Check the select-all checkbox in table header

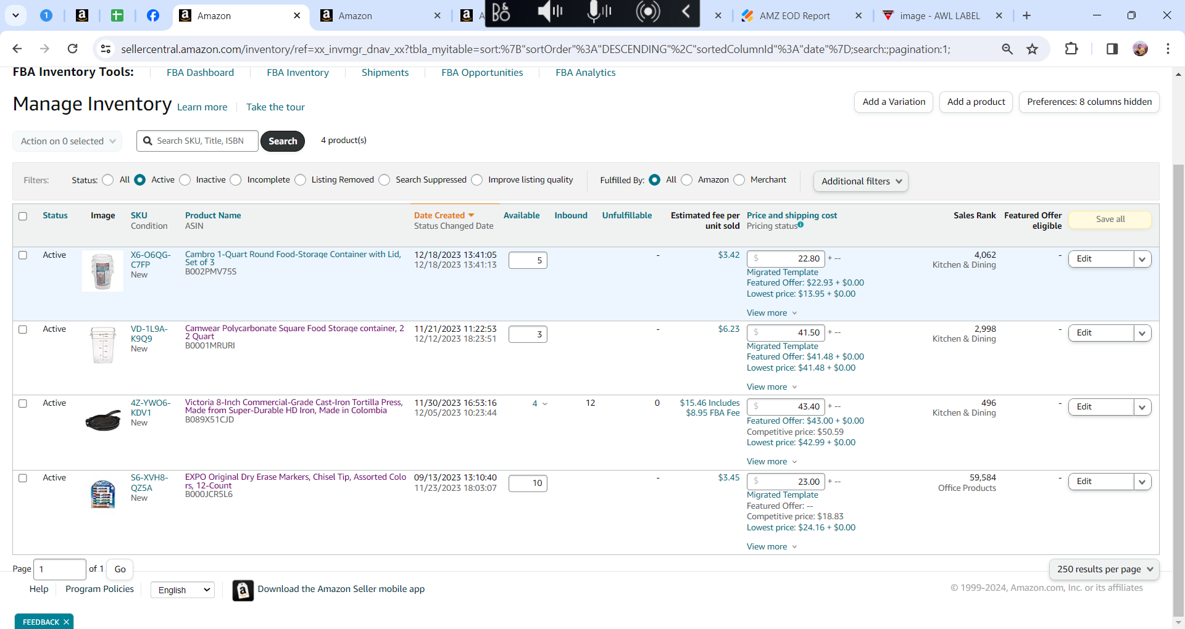(23, 216)
